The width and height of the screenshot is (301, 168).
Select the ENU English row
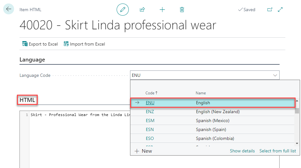[203, 103]
